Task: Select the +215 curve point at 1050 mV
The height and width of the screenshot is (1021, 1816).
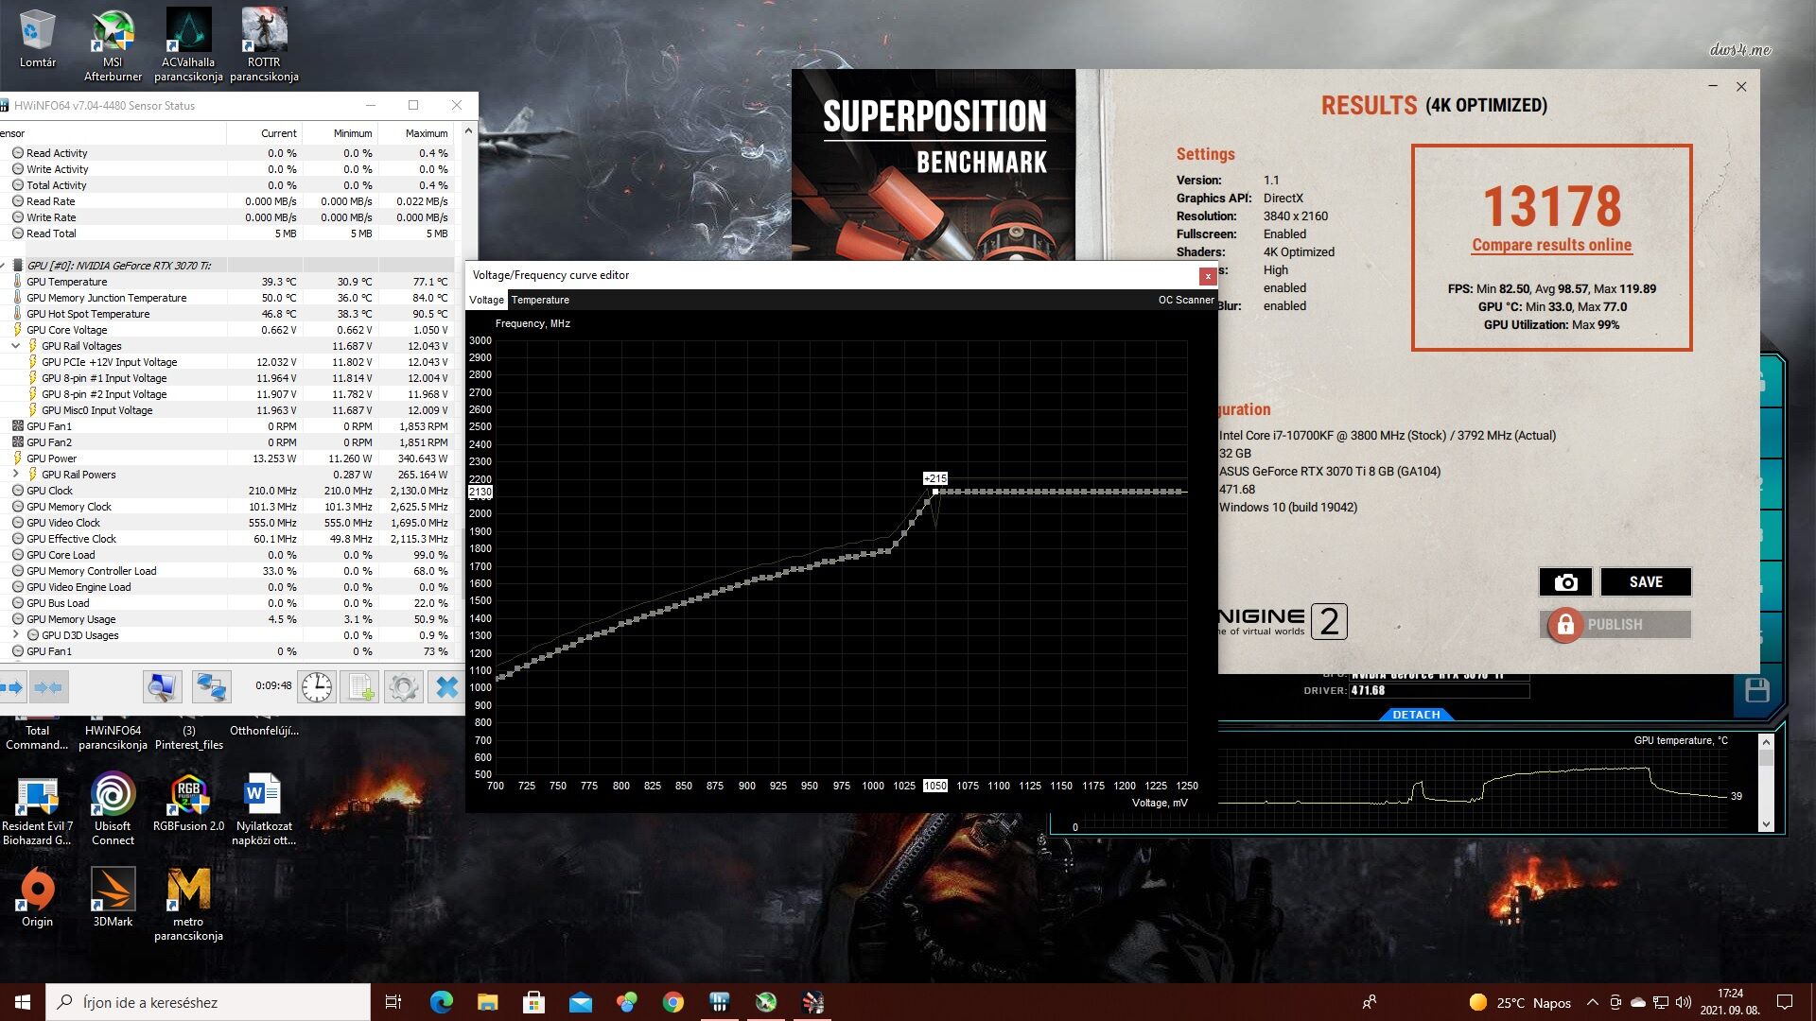Action: [x=935, y=492]
